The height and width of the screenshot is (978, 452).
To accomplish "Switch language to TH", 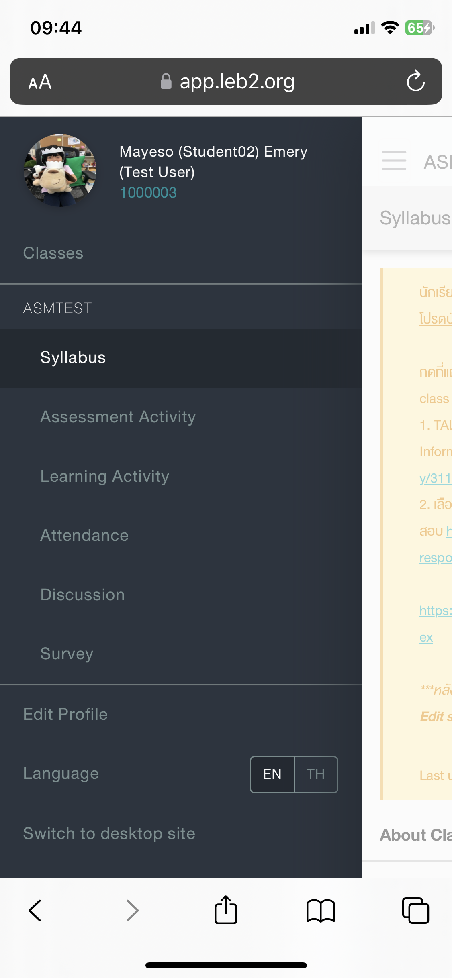I will [316, 774].
